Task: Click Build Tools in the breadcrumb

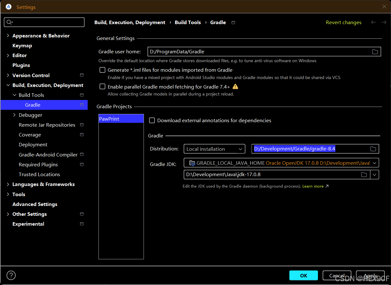Action: (188, 22)
